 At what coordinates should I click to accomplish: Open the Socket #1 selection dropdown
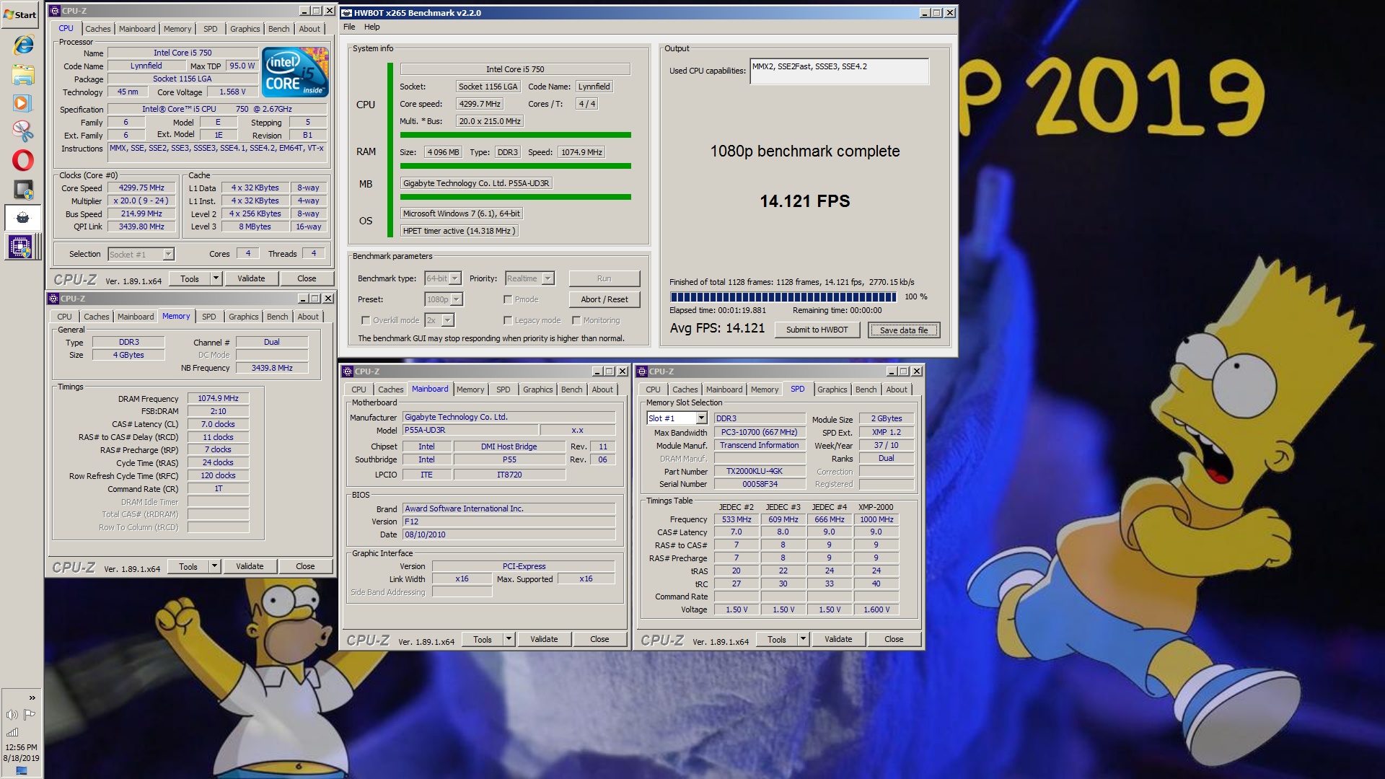pos(141,254)
